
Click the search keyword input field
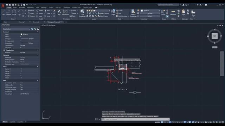point(168,5)
